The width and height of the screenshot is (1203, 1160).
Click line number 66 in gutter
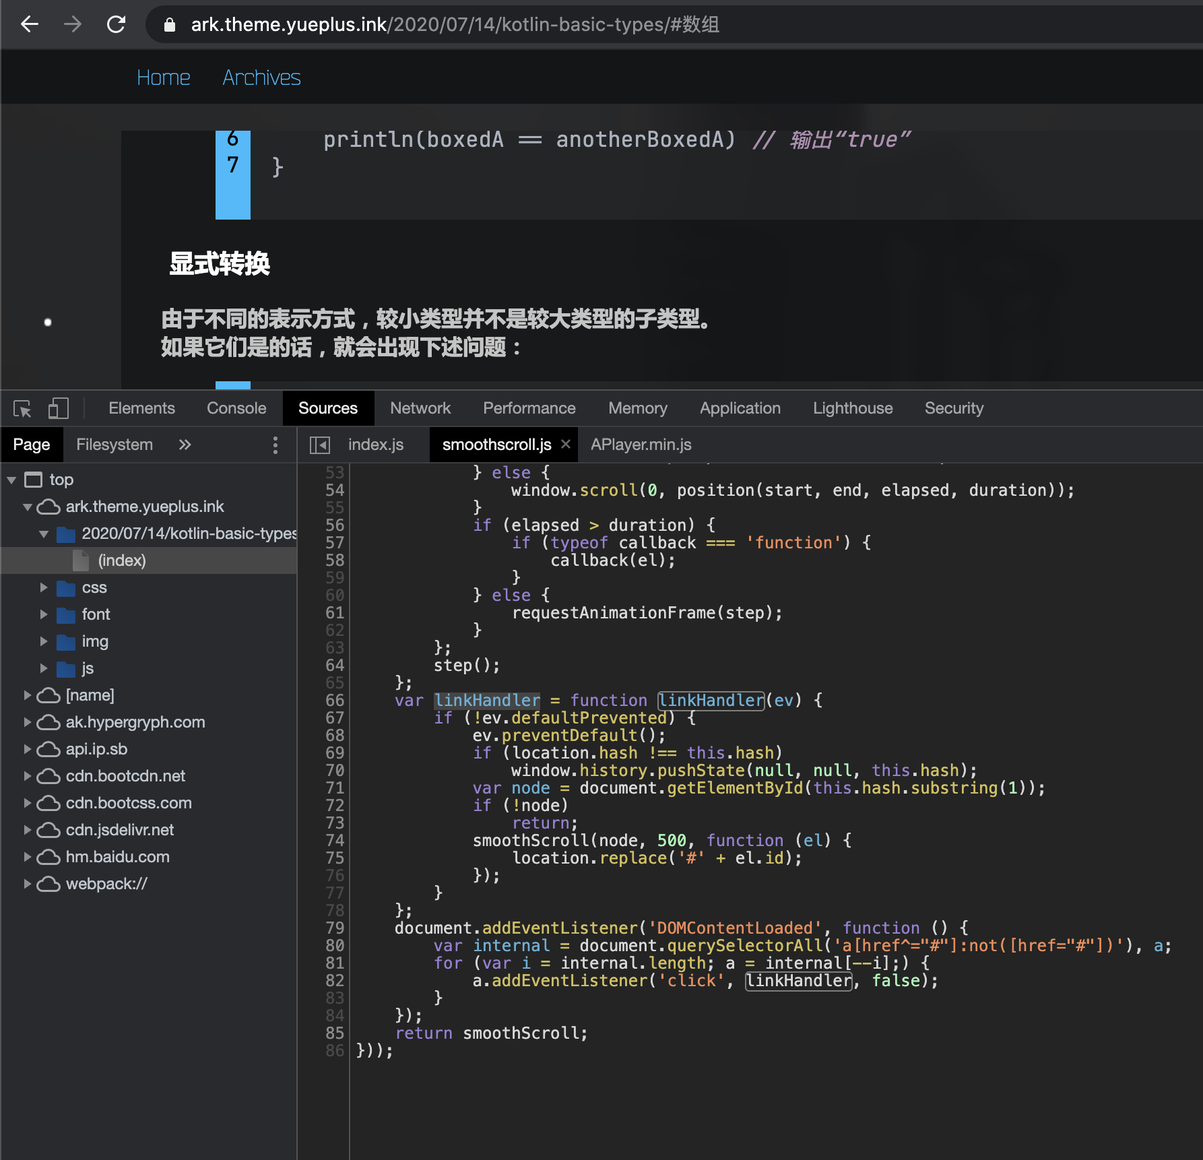tap(335, 701)
